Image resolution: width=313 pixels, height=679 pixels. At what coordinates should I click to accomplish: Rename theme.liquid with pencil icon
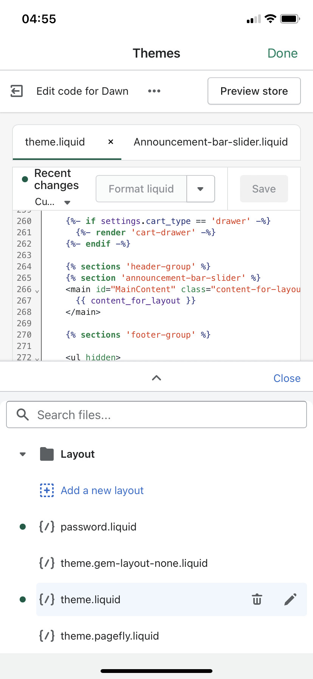pyautogui.click(x=290, y=599)
